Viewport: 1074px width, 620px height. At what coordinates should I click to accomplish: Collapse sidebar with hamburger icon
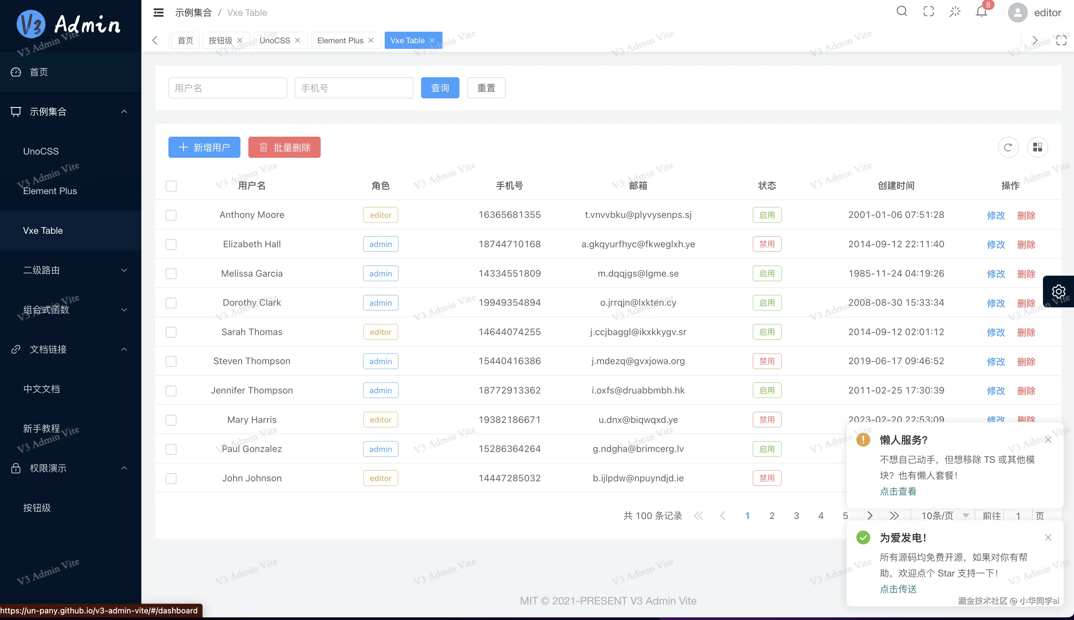point(159,12)
